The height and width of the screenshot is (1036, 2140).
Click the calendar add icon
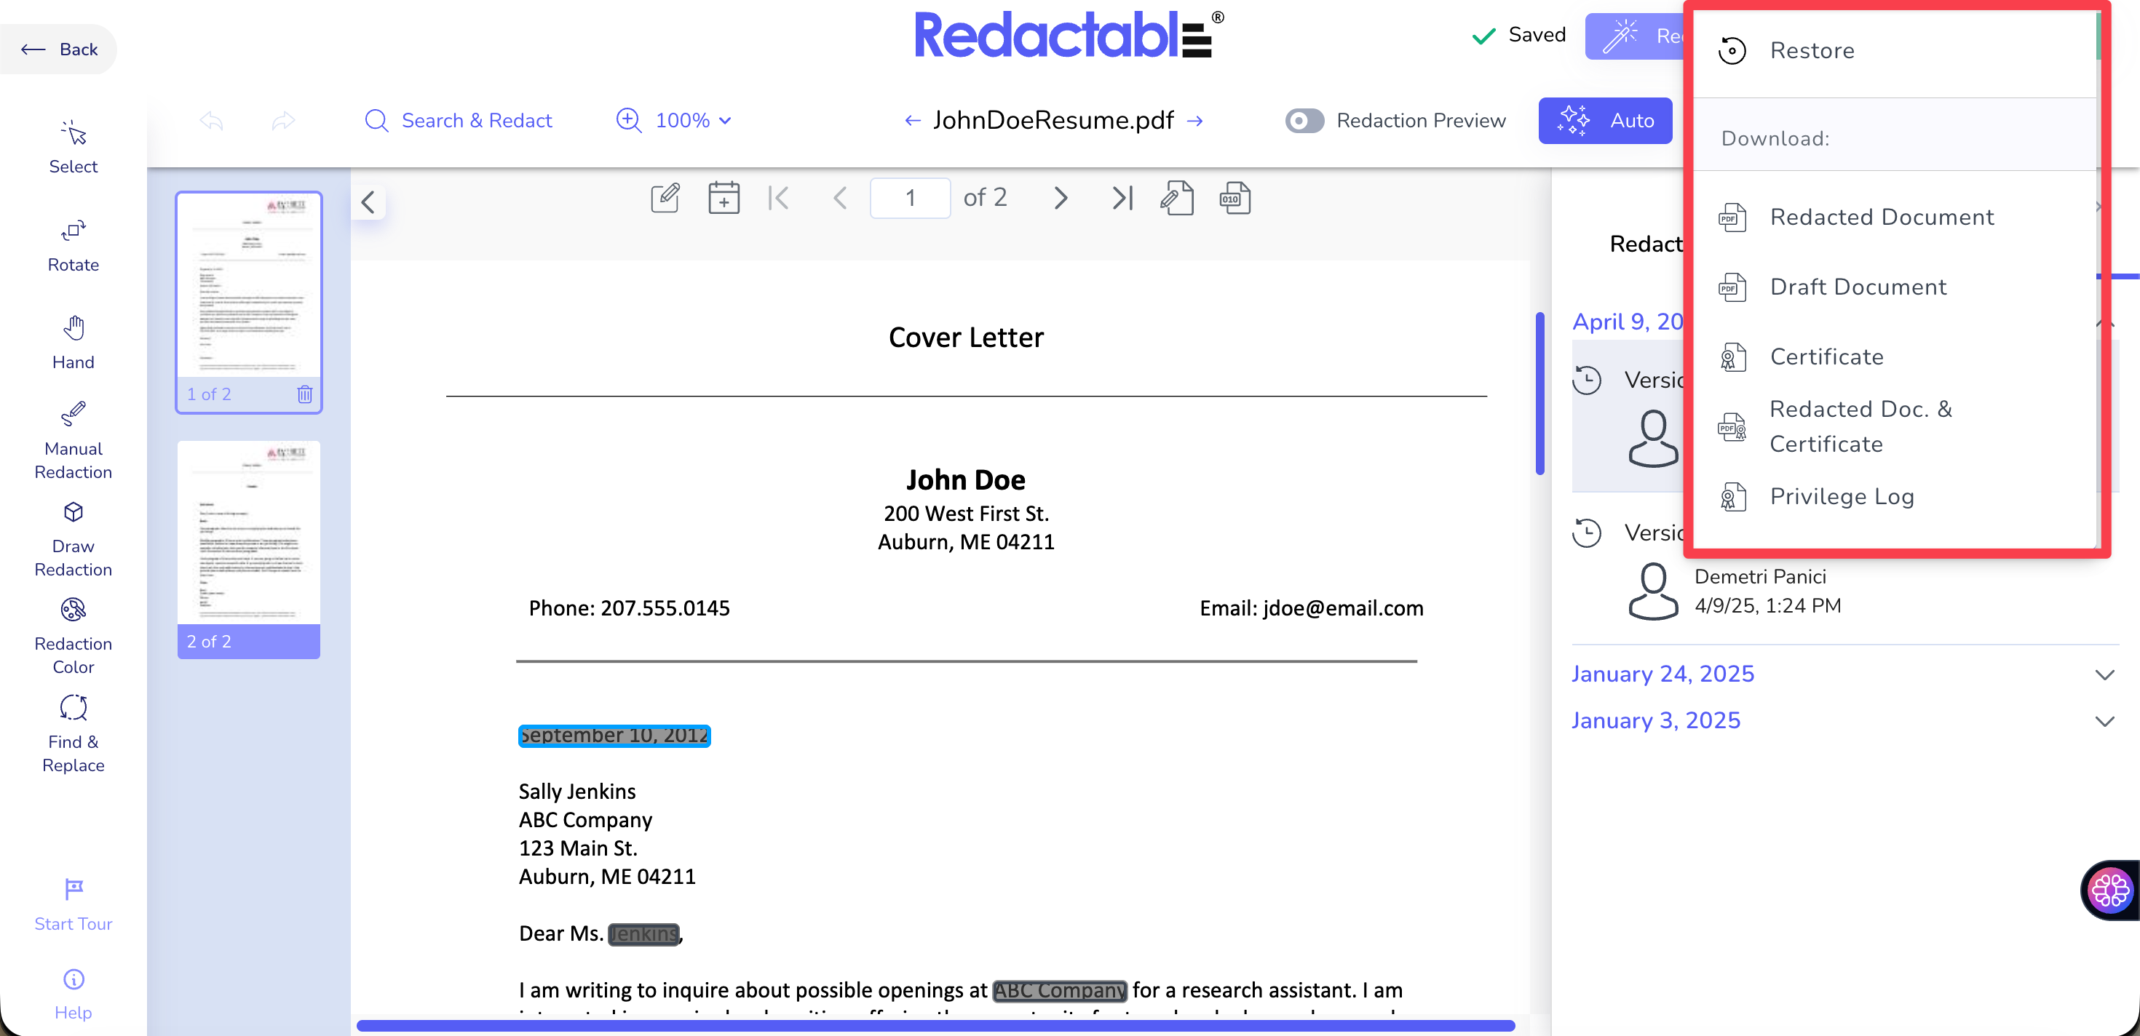(724, 199)
